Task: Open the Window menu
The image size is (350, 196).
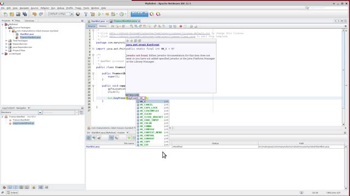Action: pyautogui.click(x=95, y=8)
